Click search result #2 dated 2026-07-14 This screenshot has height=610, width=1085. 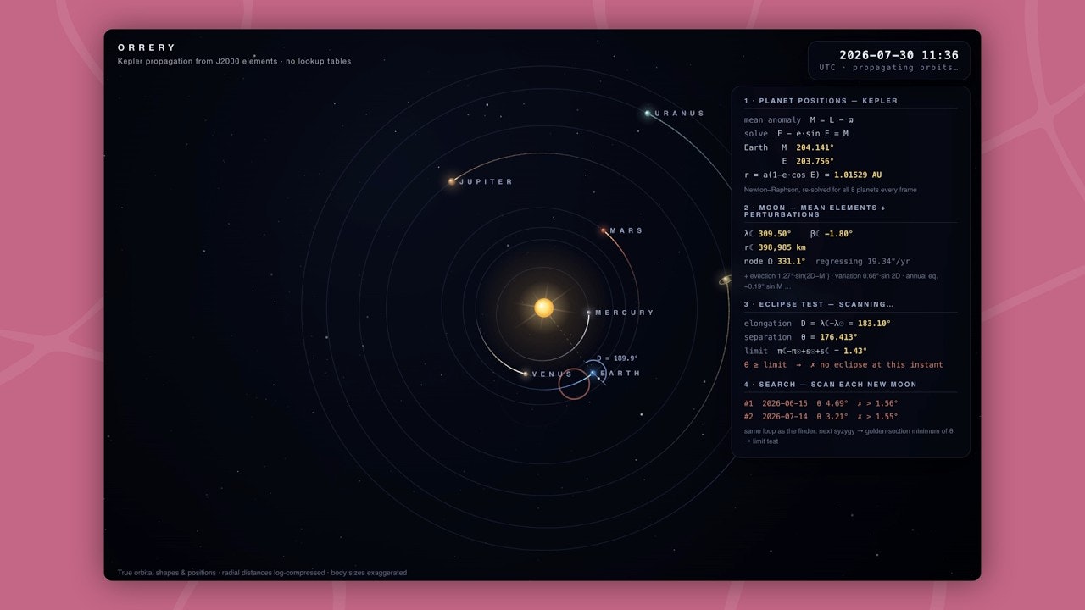point(821,417)
